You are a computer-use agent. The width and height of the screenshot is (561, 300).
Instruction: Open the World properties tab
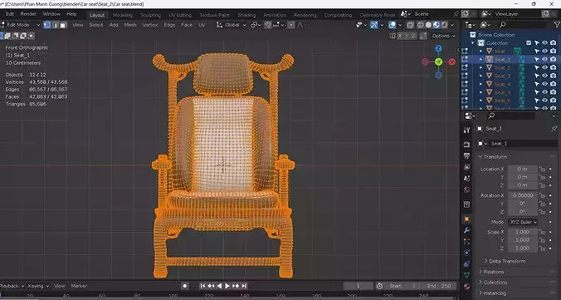point(466,189)
